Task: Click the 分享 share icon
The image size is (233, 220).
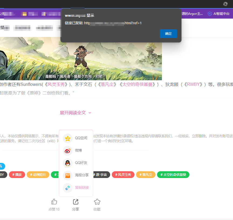Action: click(76, 202)
